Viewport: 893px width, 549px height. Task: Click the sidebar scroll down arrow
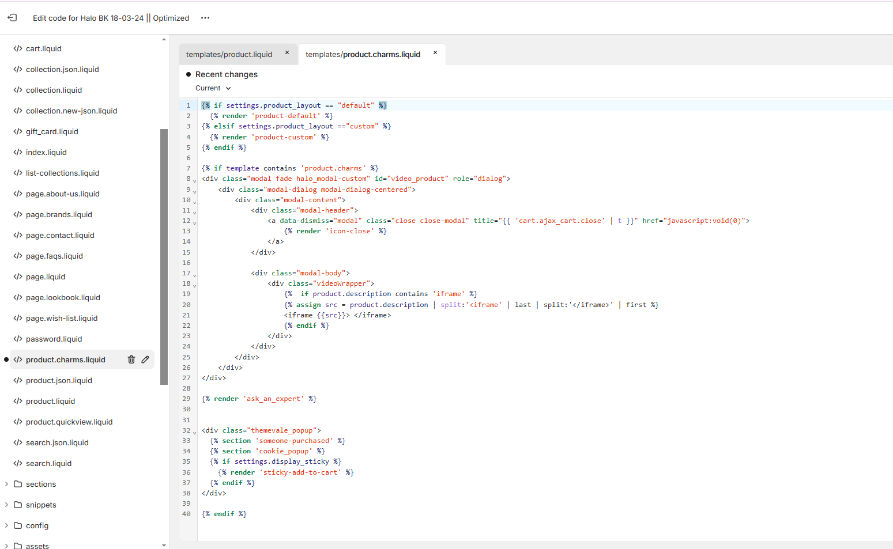(164, 545)
